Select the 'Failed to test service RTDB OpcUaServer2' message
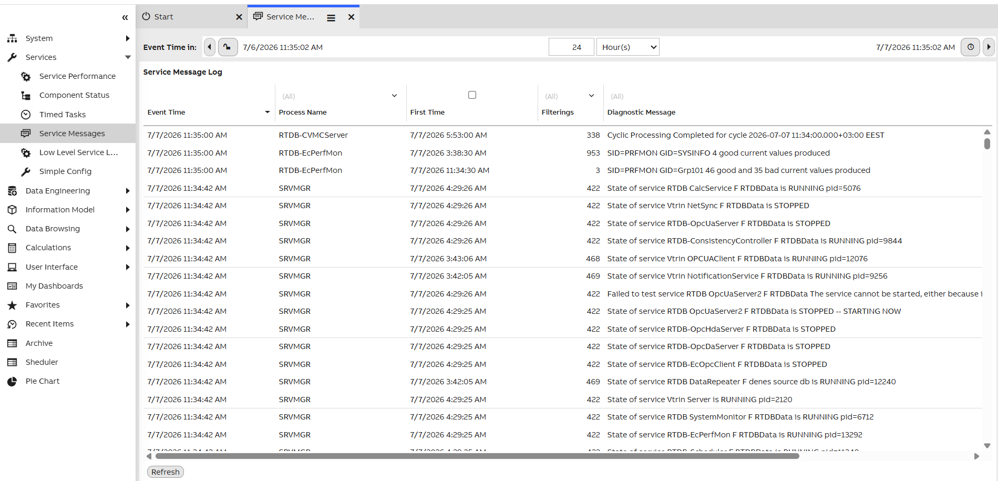Screen dimensions: 998x481 tap(794, 294)
